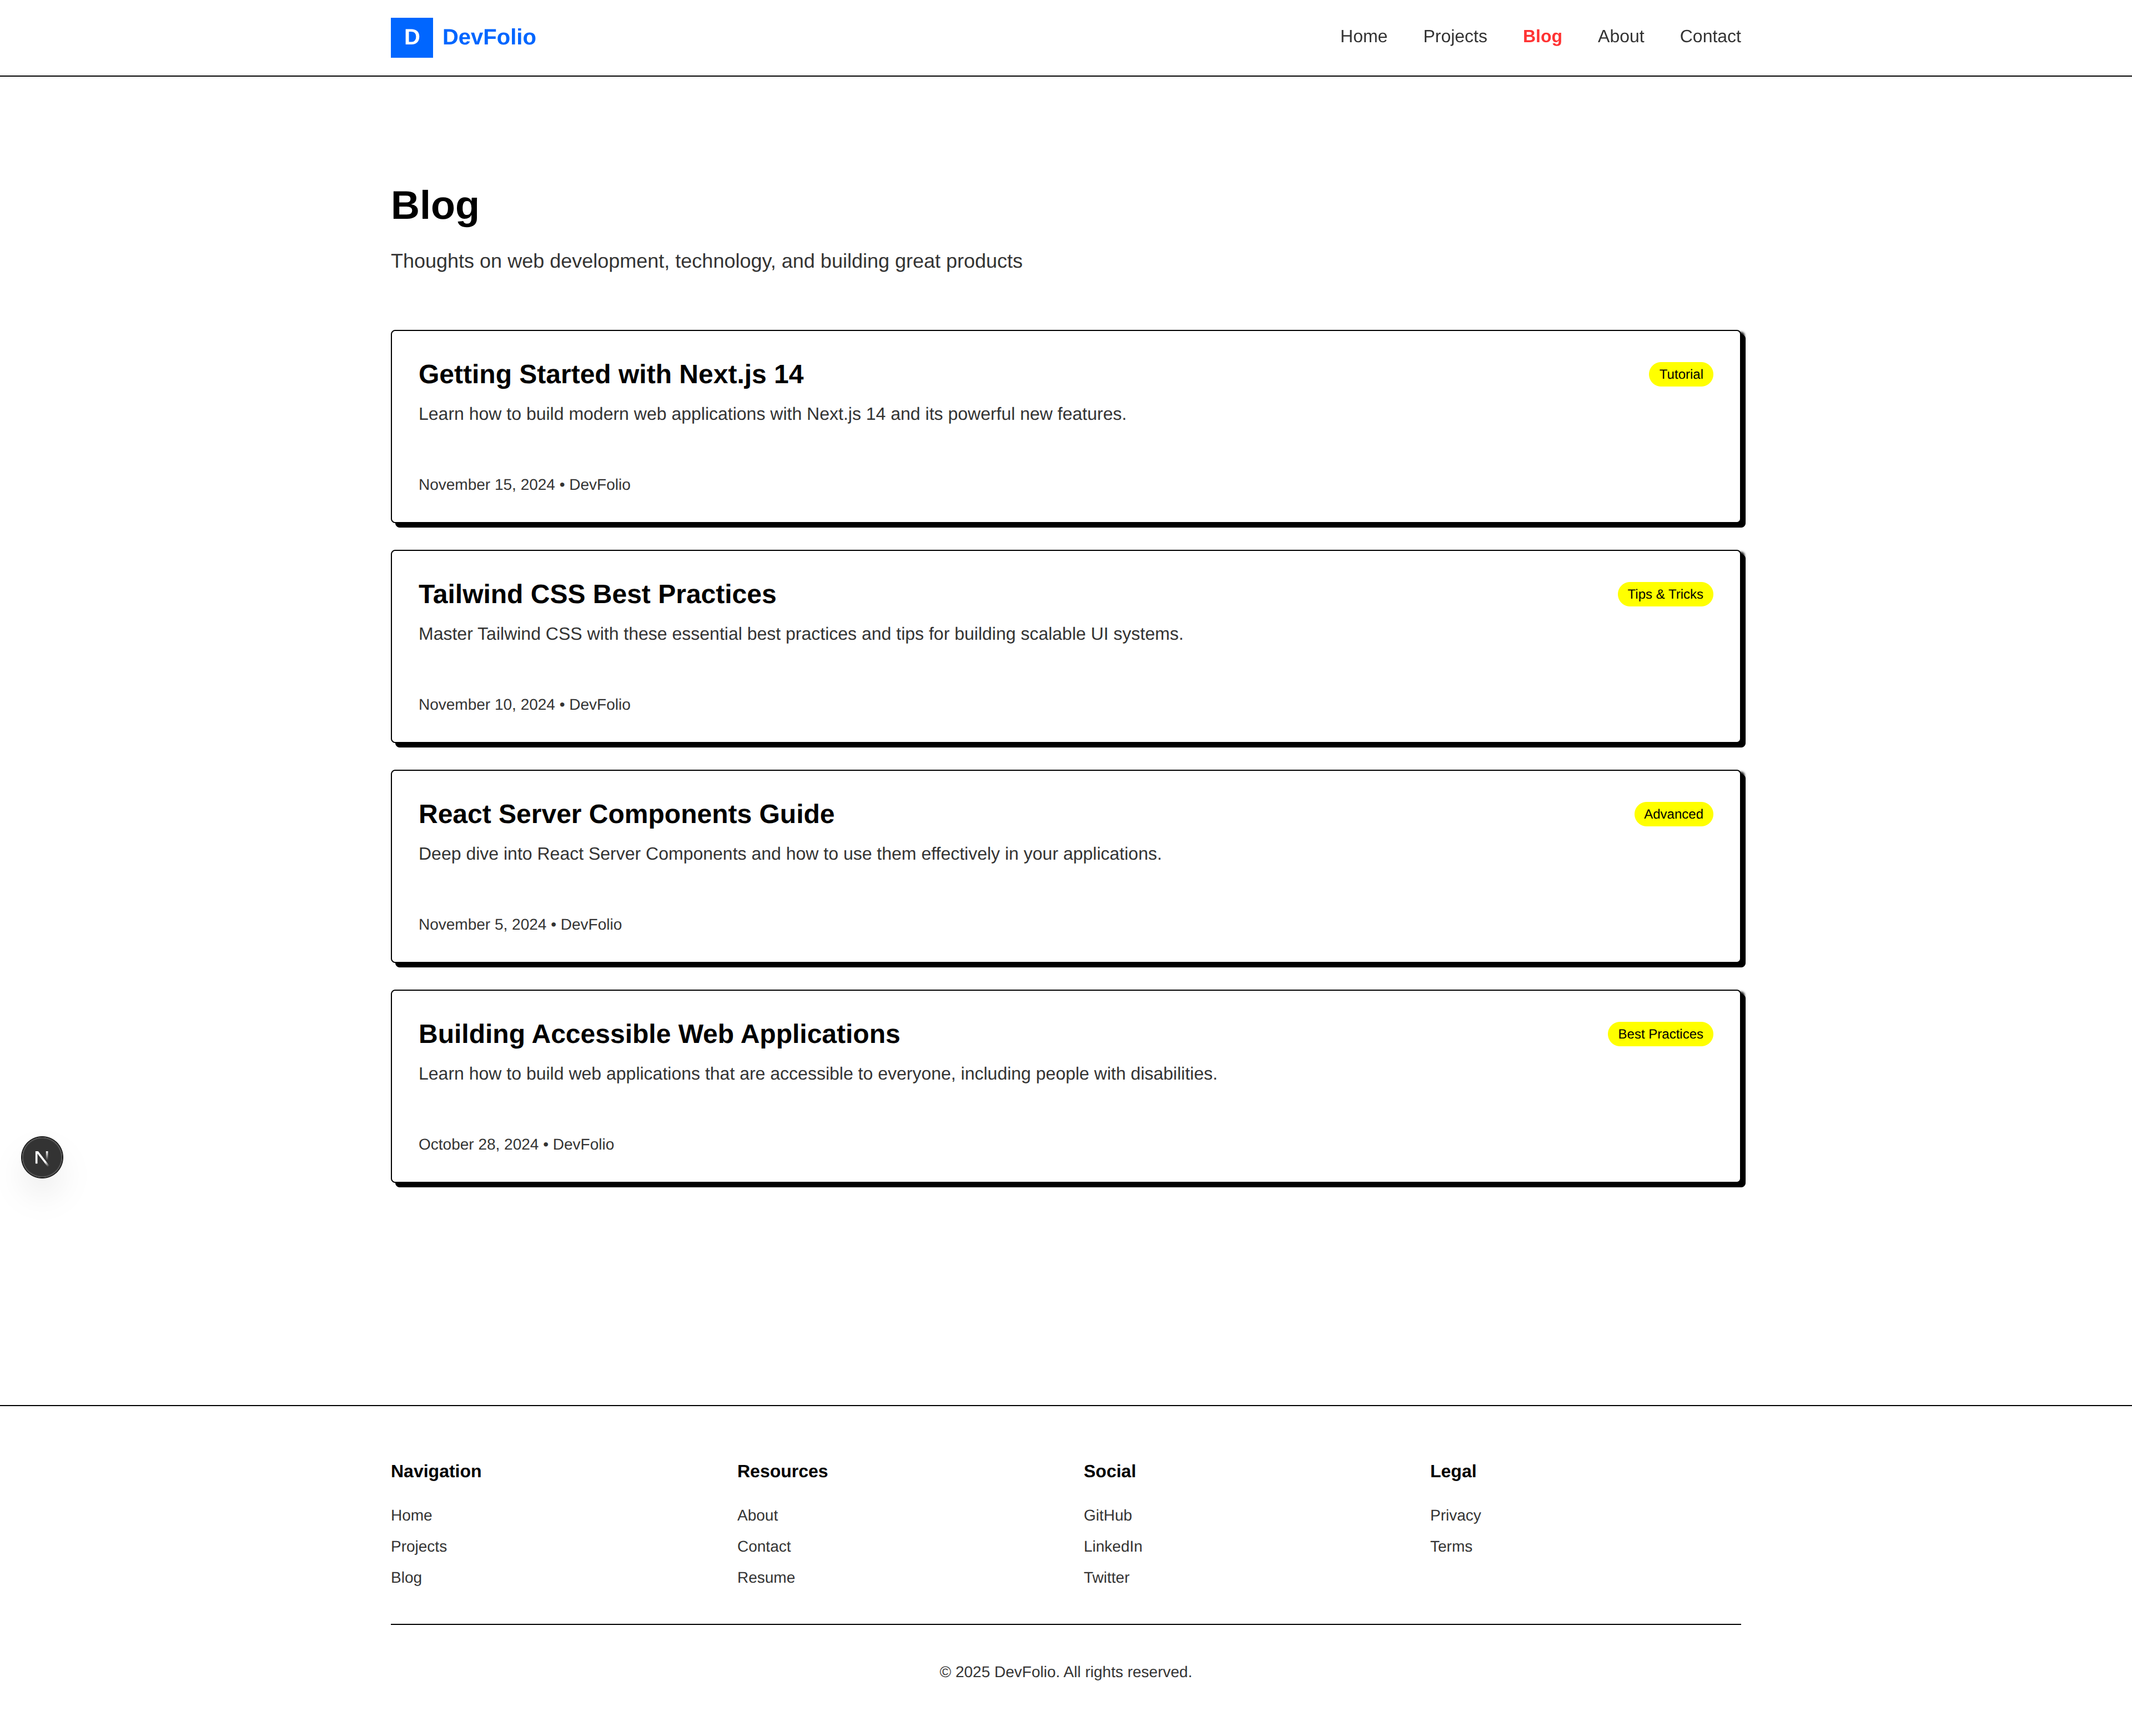2132x1736 pixels.
Task: Open the GitHub footer link
Action: [1107, 1515]
